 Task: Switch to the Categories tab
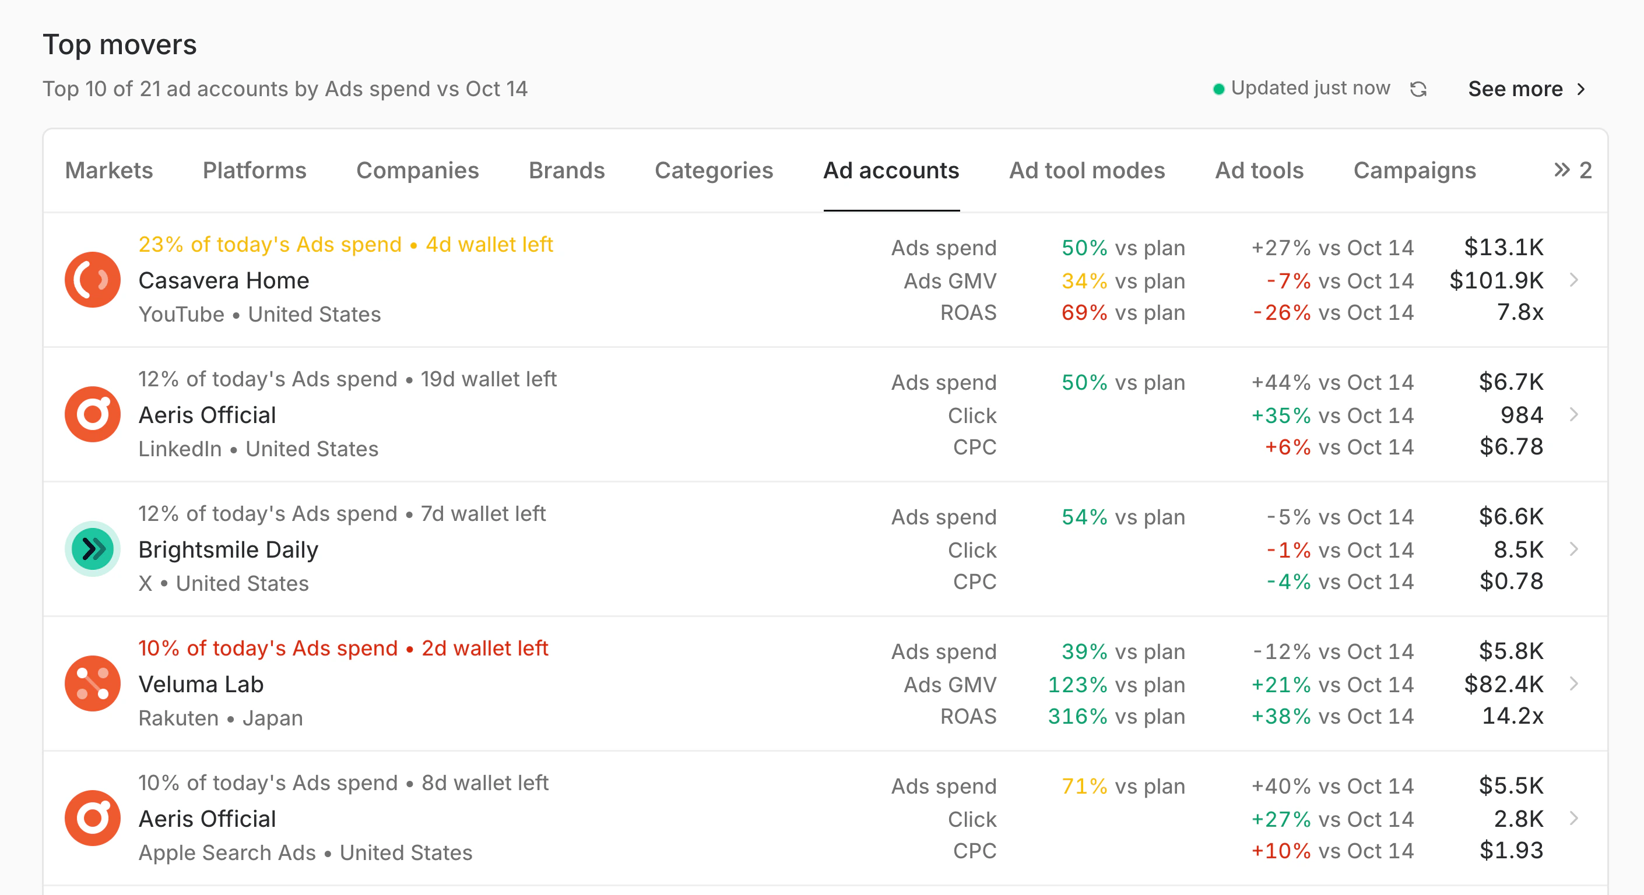tap(714, 170)
